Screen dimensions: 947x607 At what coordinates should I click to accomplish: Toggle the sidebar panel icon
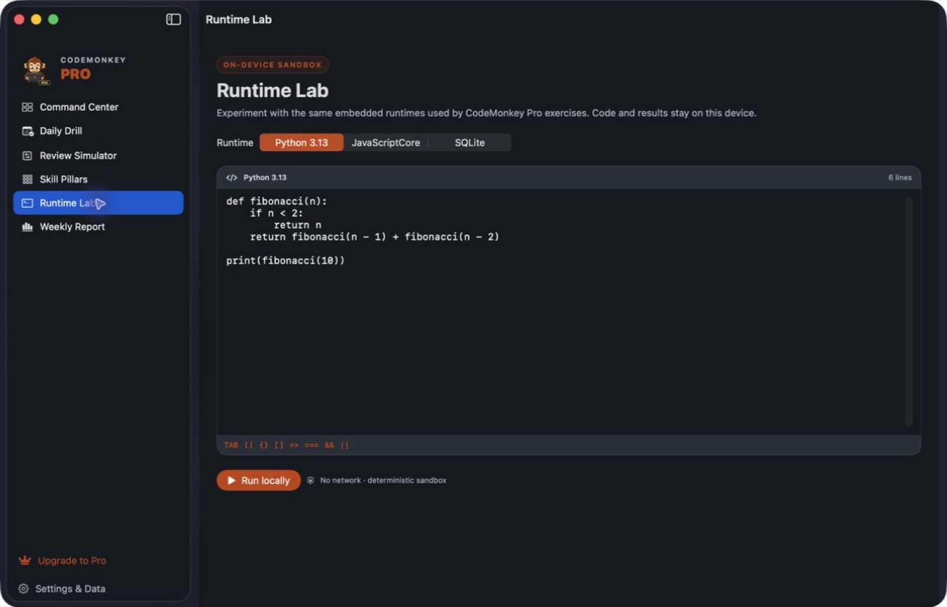click(x=173, y=20)
